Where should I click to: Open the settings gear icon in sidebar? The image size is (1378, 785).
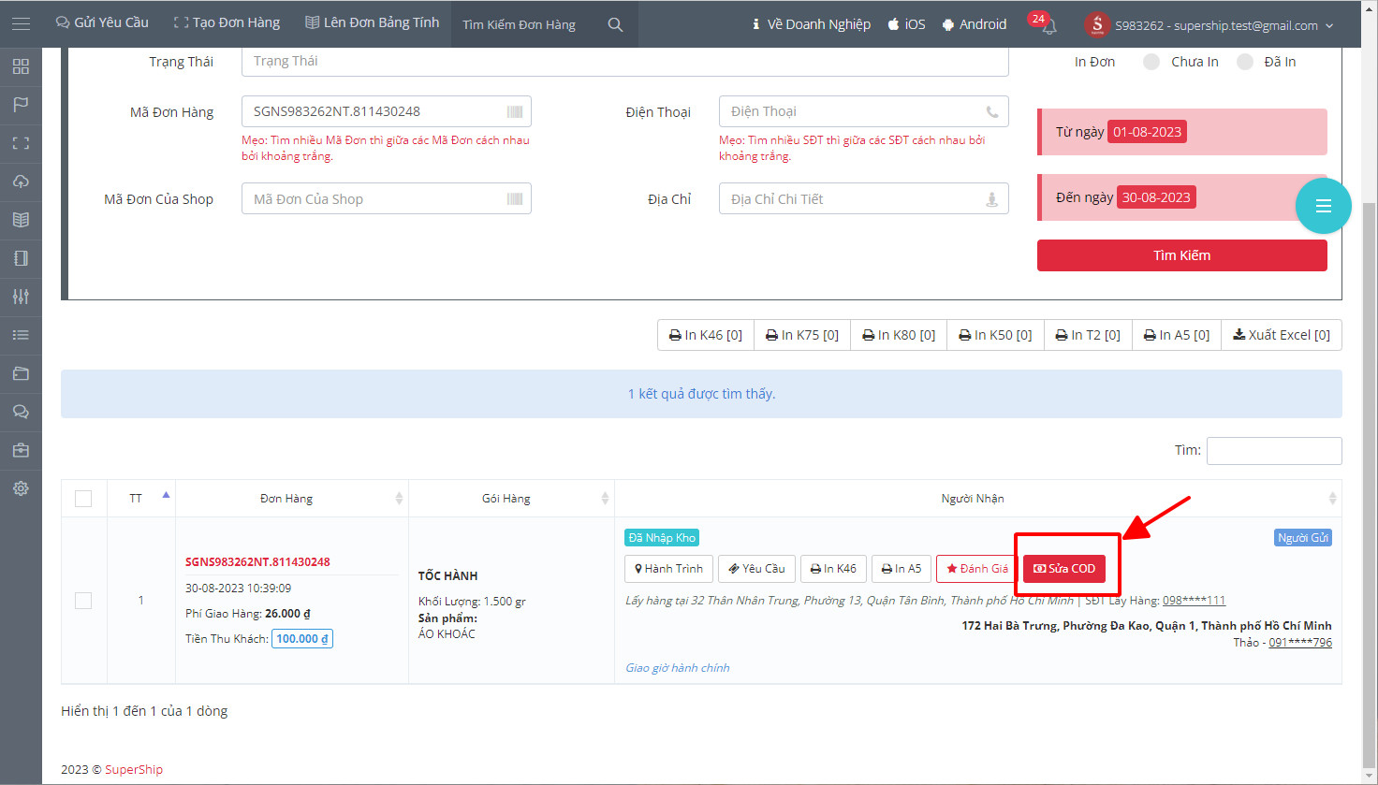point(21,488)
